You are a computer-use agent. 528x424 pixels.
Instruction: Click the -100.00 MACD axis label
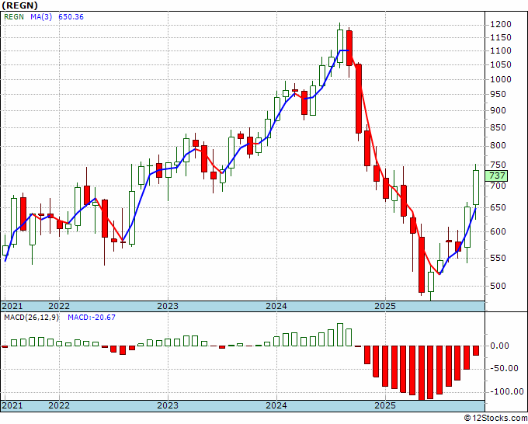pos(506,391)
